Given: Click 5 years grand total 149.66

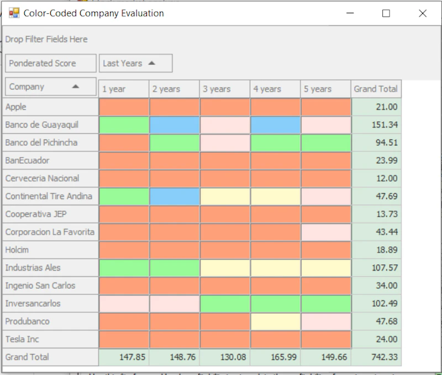Looking at the screenshot, I should (326, 357).
